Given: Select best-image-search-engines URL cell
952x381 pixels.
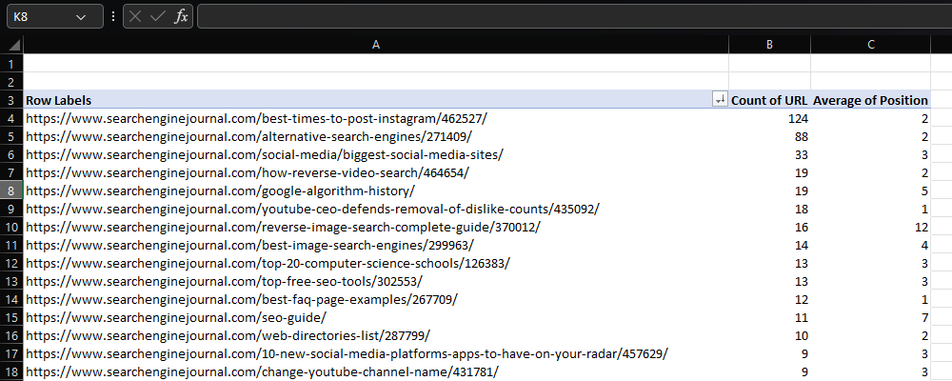Looking at the screenshot, I should [x=376, y=245].
